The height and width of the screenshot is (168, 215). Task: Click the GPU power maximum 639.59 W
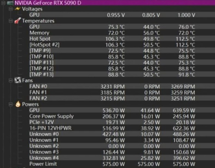pos(184,110)
